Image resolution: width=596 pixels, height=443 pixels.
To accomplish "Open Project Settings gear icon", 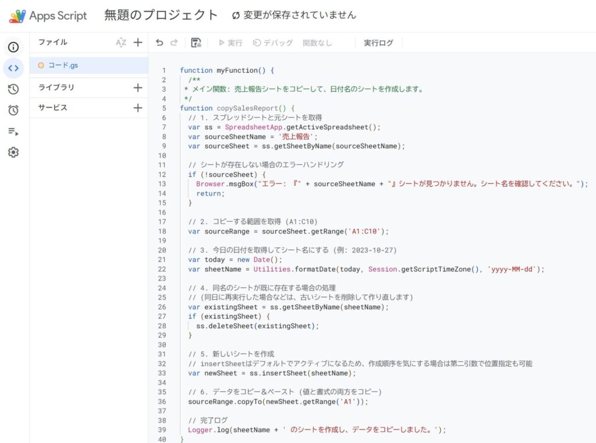I will click(x=13, y=153).
